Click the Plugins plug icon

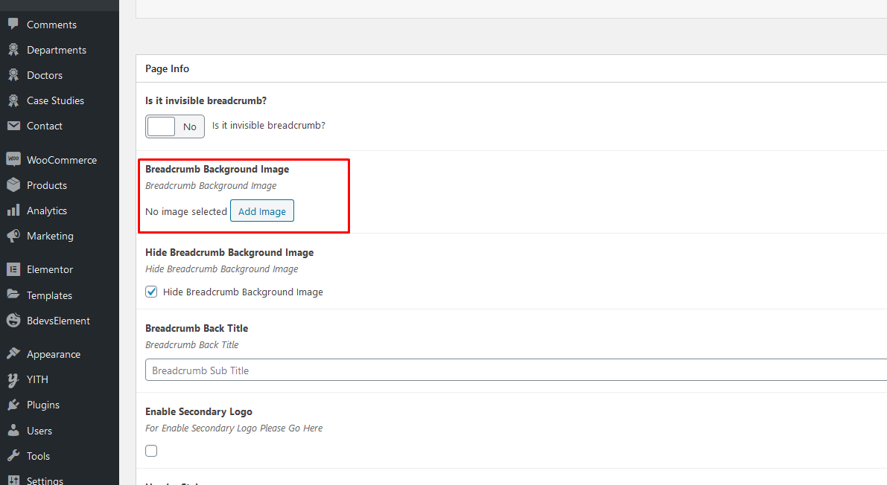(x=13, y=405)
